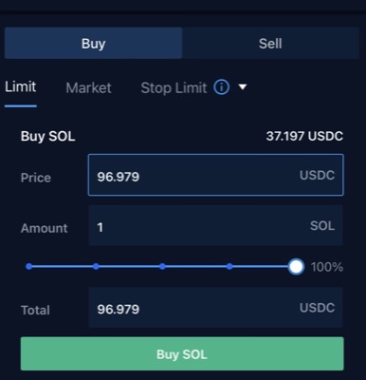The image size is (366, 380).
Task: Select the Market order type
Action: click(x=88, y=87)
